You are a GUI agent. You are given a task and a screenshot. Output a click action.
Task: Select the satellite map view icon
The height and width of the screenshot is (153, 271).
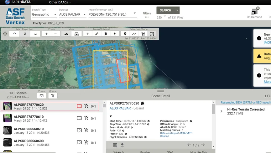(x=66, y=34)
